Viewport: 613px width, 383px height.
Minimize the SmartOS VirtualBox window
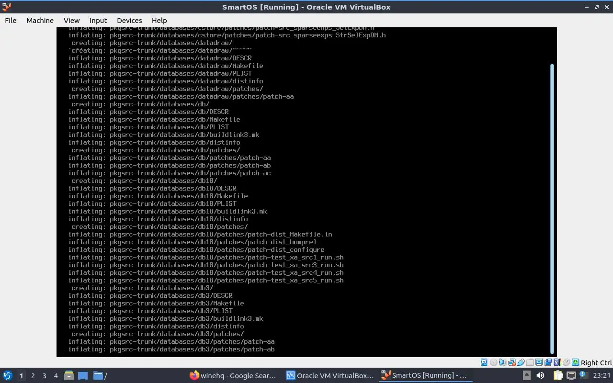(587, 7)
